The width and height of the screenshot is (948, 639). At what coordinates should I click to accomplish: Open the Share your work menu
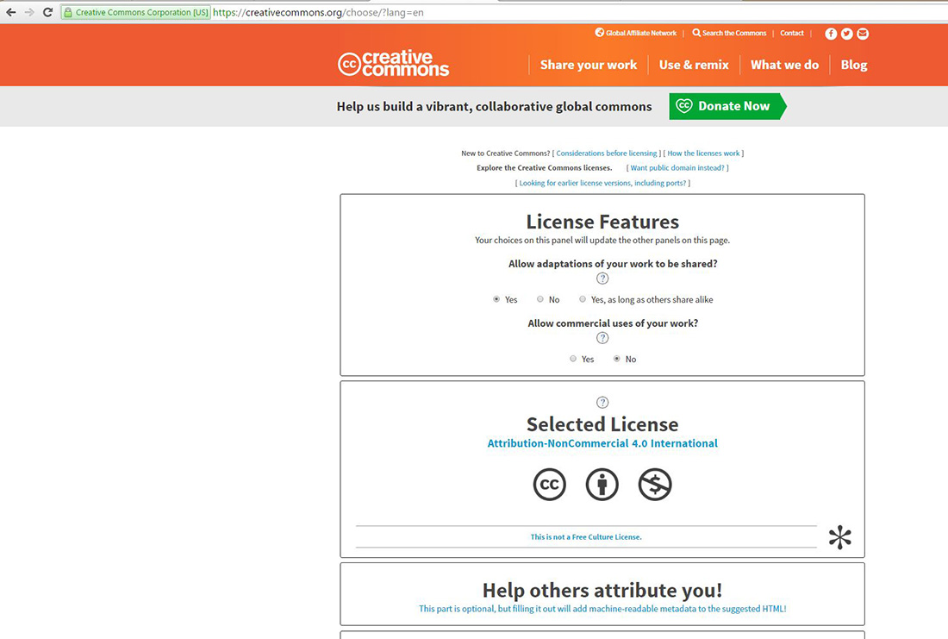(589, 65)
